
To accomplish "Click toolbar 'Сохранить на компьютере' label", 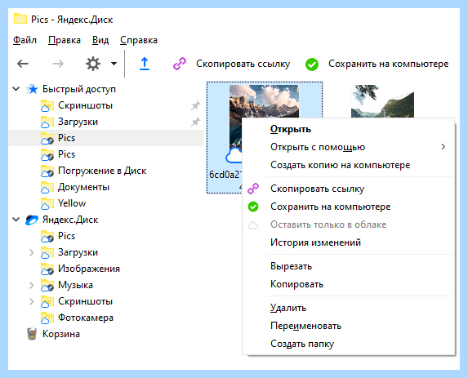I will tap(388, 64).
